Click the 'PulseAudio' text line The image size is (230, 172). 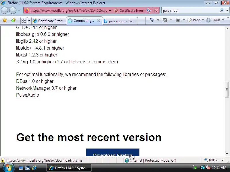pyautogui.click(x=28, y=95)
